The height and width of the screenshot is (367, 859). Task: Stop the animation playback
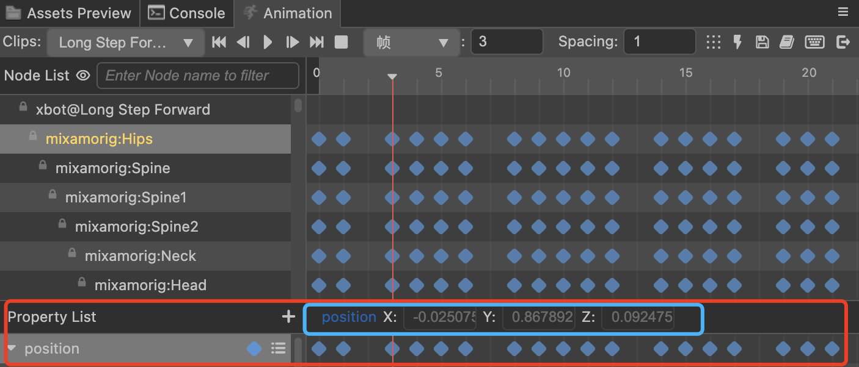tap(341, 42)
